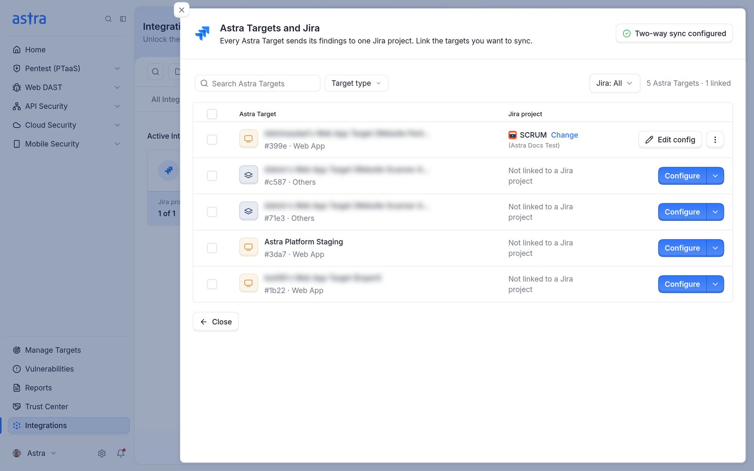Focus the Search Astra Targets field

pyautogui.click(x=257, y=83)
